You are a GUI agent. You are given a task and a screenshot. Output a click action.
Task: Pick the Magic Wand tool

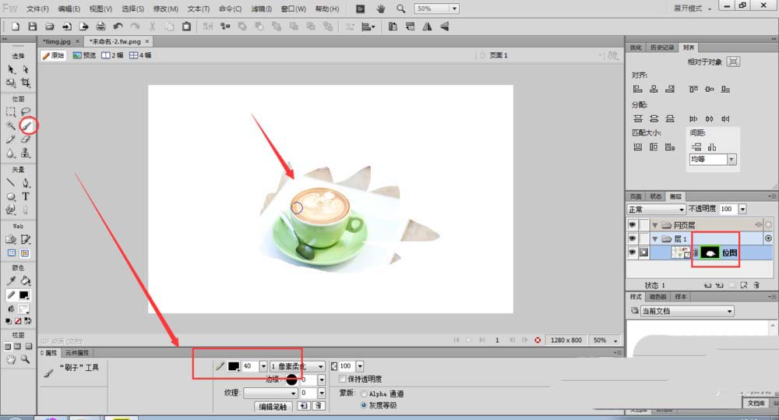click(x=11, y=125)
